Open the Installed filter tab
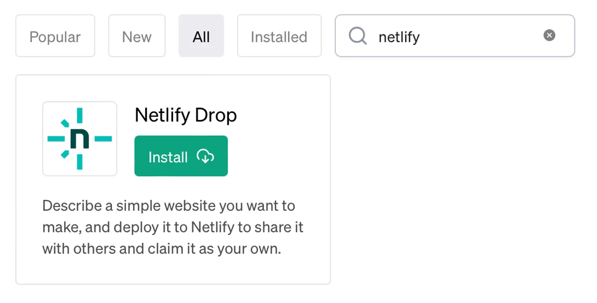 coord(279,36)
